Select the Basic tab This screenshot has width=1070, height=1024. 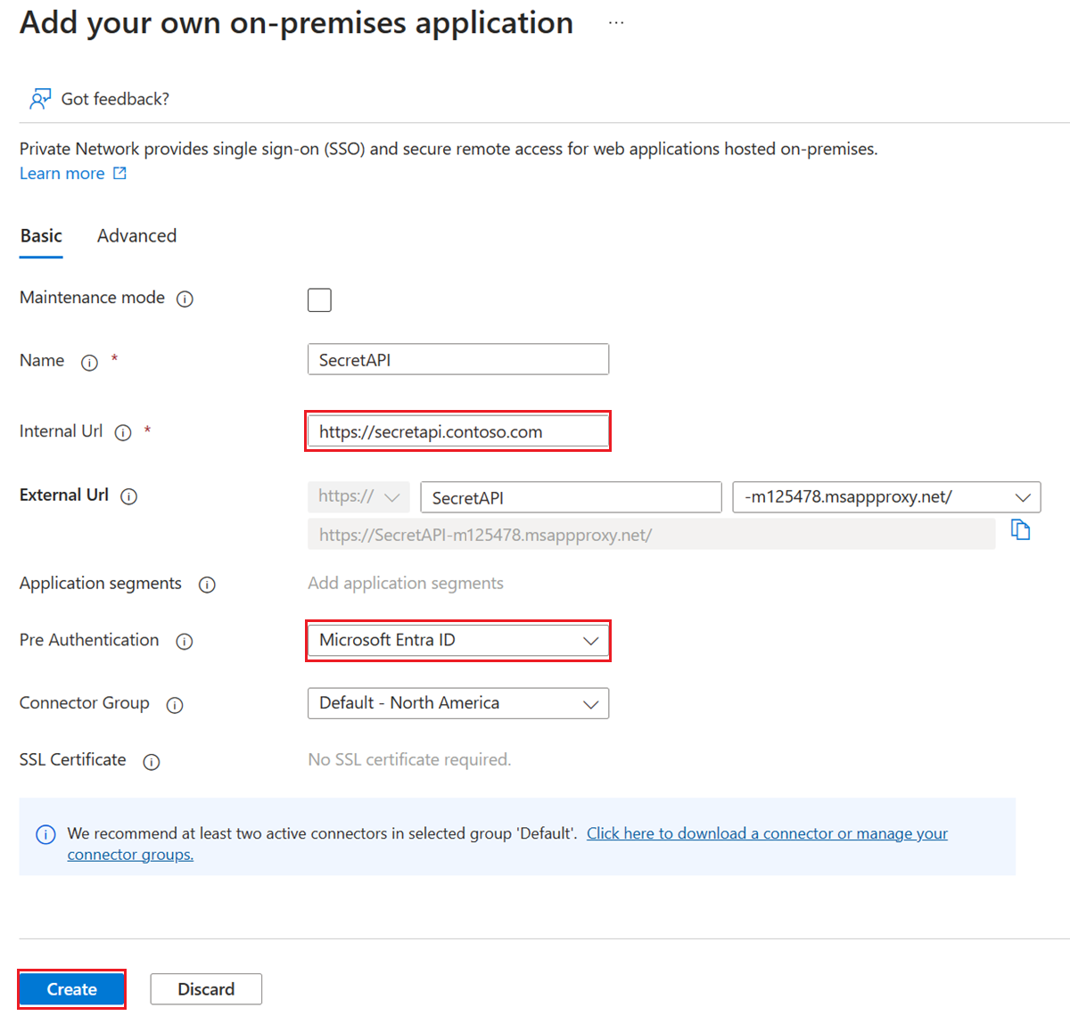tap(40, 235)
